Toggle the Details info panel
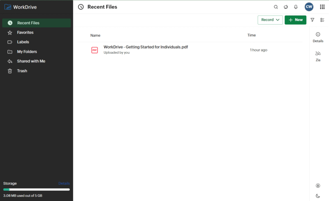This screenshot has width=329, height=201. (x=318, y=37)
